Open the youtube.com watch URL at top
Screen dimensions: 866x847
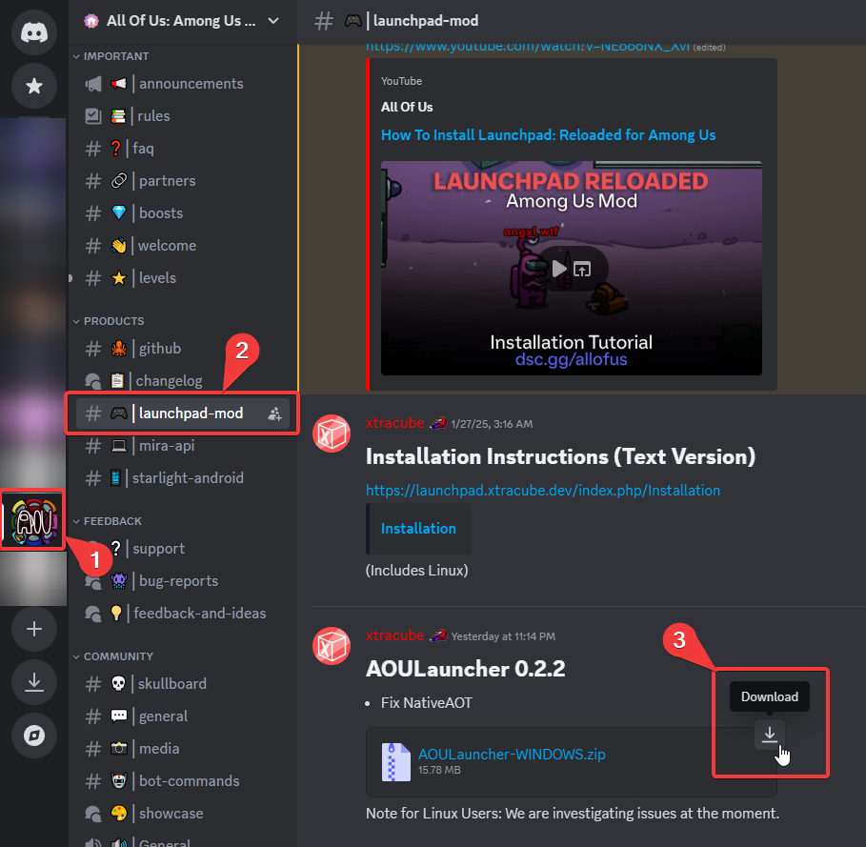tap(528, 47)
